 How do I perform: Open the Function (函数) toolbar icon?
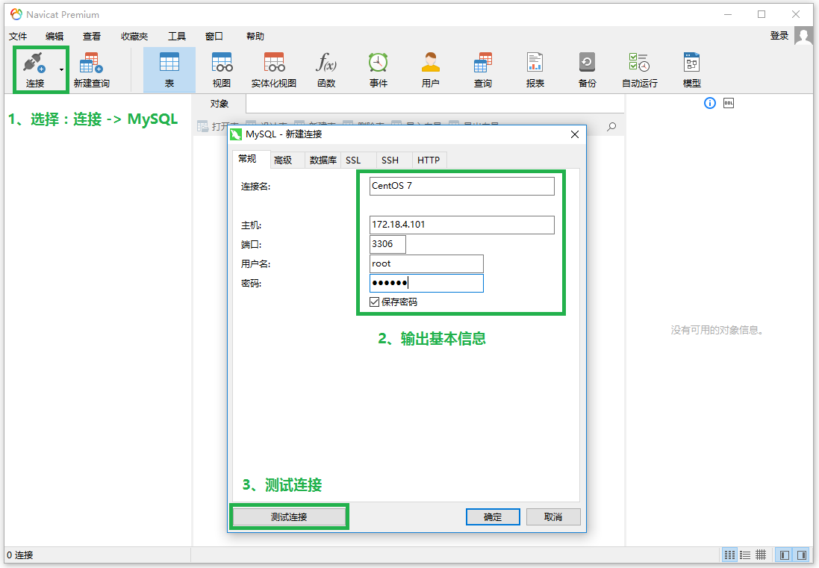(326, 63)
